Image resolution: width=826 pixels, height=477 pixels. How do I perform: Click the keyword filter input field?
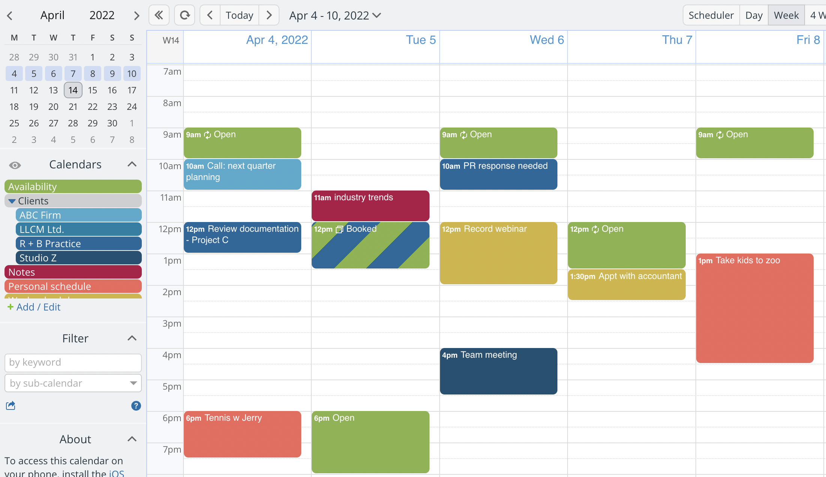coord(73,362)
